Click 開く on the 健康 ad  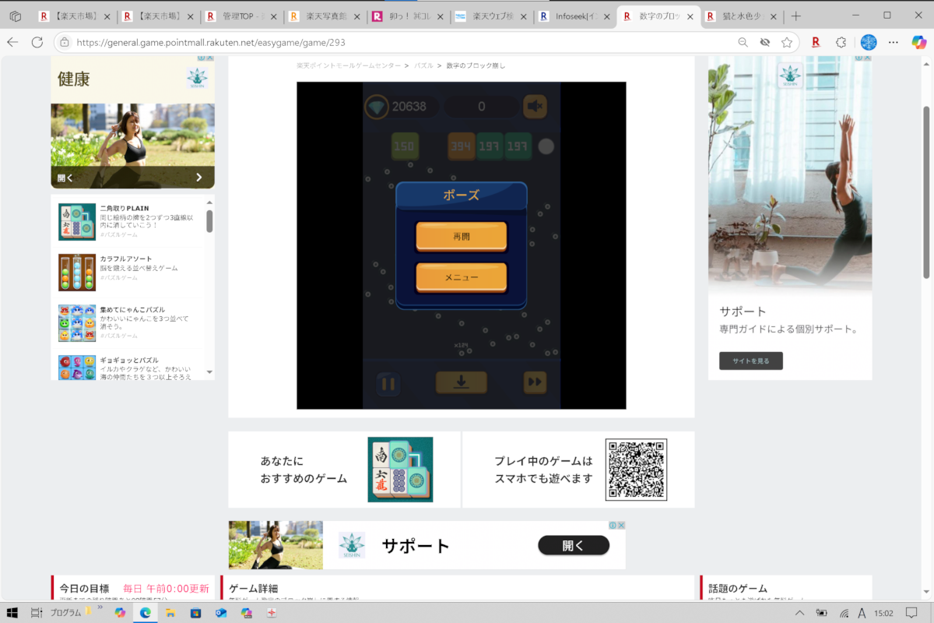(x=65, y=178)
